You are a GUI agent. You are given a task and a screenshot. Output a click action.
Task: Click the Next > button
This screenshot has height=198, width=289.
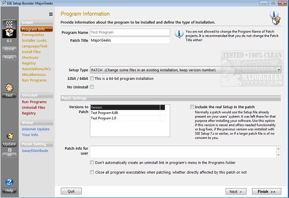[x=236, y=192]
